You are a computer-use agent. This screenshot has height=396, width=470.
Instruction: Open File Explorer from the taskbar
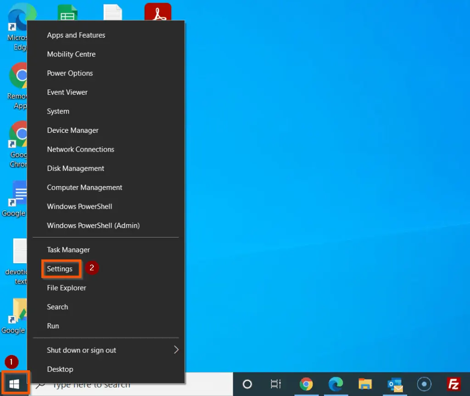[365, 384]
